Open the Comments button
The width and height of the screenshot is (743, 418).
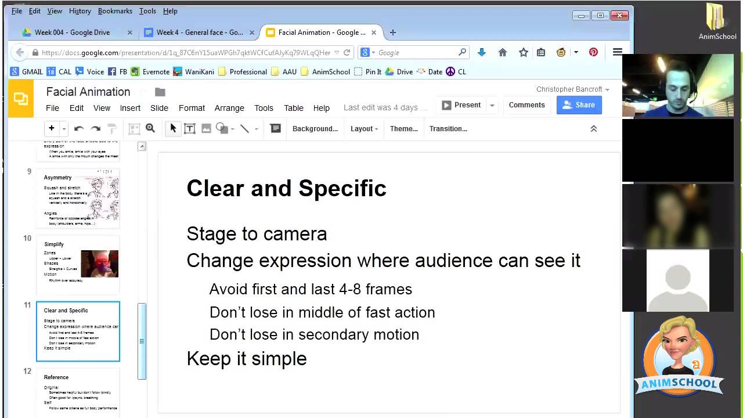tap(526, 105)
